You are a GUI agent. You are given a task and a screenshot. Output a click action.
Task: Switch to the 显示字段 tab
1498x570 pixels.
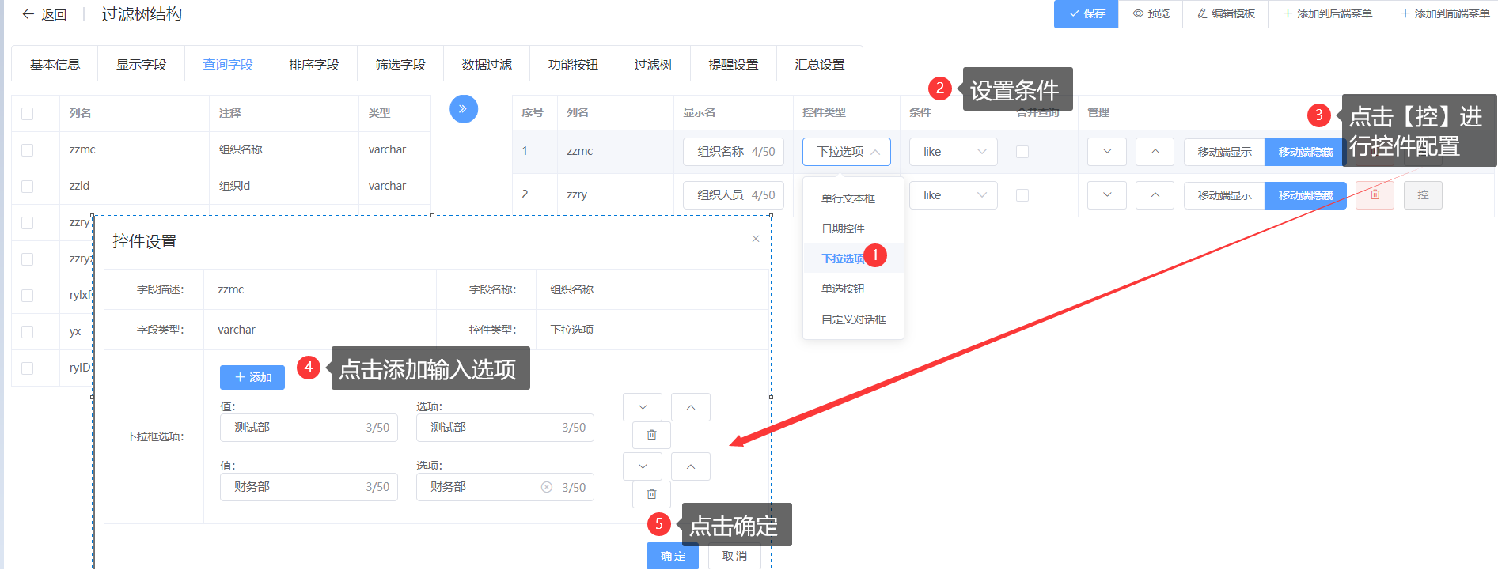pos(141,64)
